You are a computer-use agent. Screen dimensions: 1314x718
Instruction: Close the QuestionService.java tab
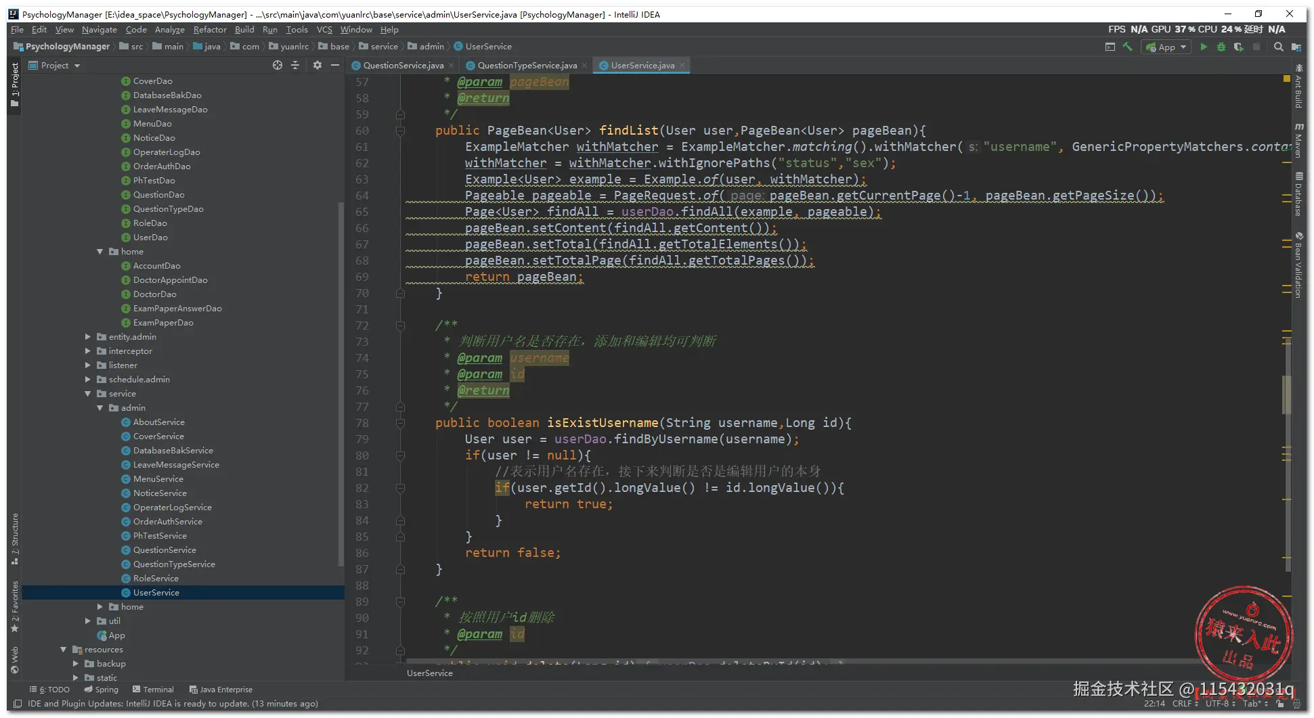tap(451, 66)
